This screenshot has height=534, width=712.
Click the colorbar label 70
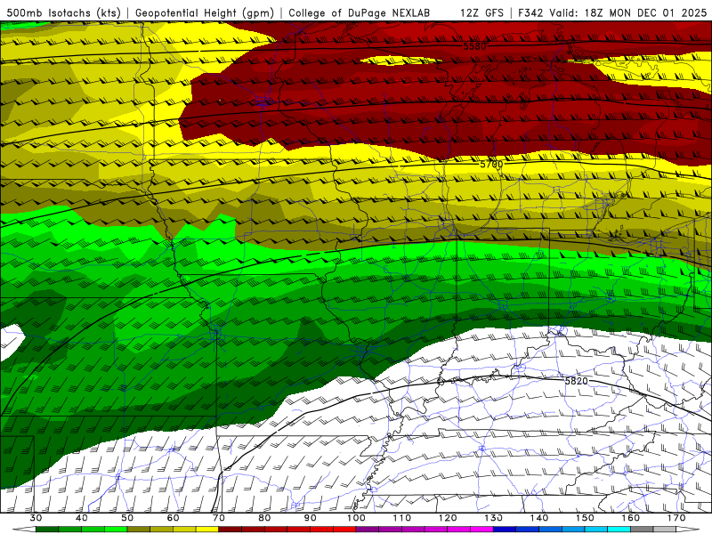[x=219, y=518]
